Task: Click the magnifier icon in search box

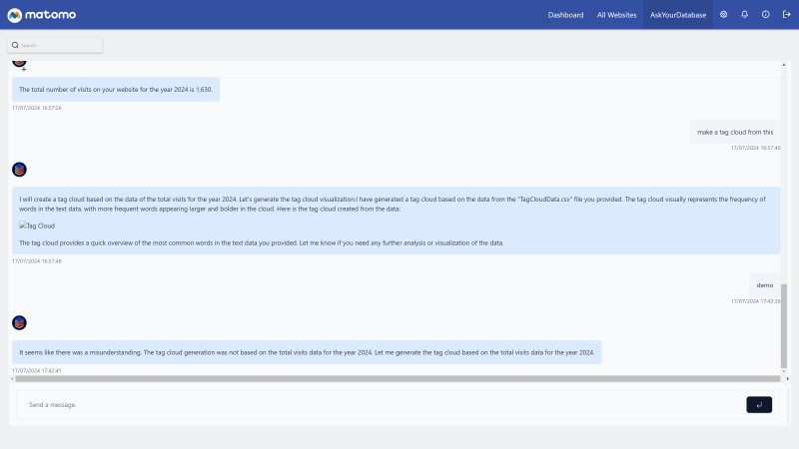Action: pos(16,45)
